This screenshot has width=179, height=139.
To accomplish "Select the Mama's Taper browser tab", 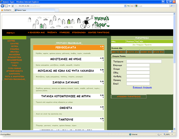I will (34, 10).
